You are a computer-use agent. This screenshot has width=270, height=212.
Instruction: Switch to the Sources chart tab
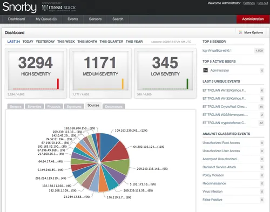click(93, 106)
